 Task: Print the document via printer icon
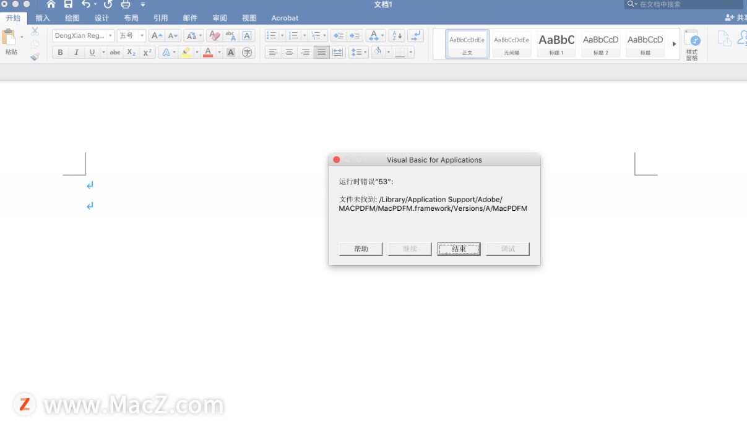pyautogui.click(x=126, y=4)
